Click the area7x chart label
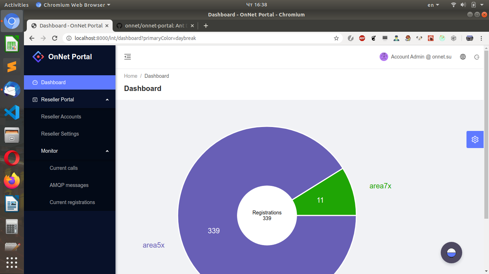Viewport: 489px width, 274px height. pos(380,186)
